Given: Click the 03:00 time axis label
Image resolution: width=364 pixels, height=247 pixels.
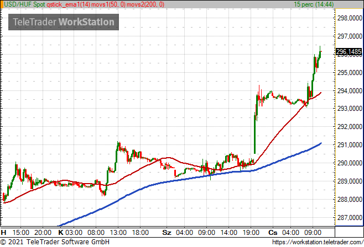Looking at the screenshot, I should [74, 233].
